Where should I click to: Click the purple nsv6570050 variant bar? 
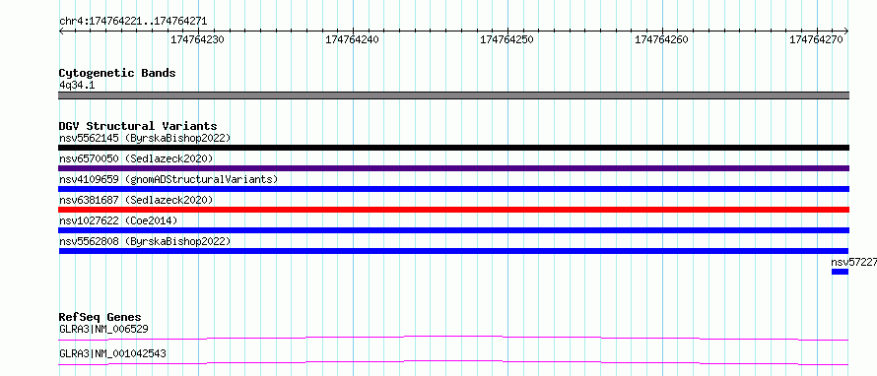pyautogui.click(x=453, y=168)
